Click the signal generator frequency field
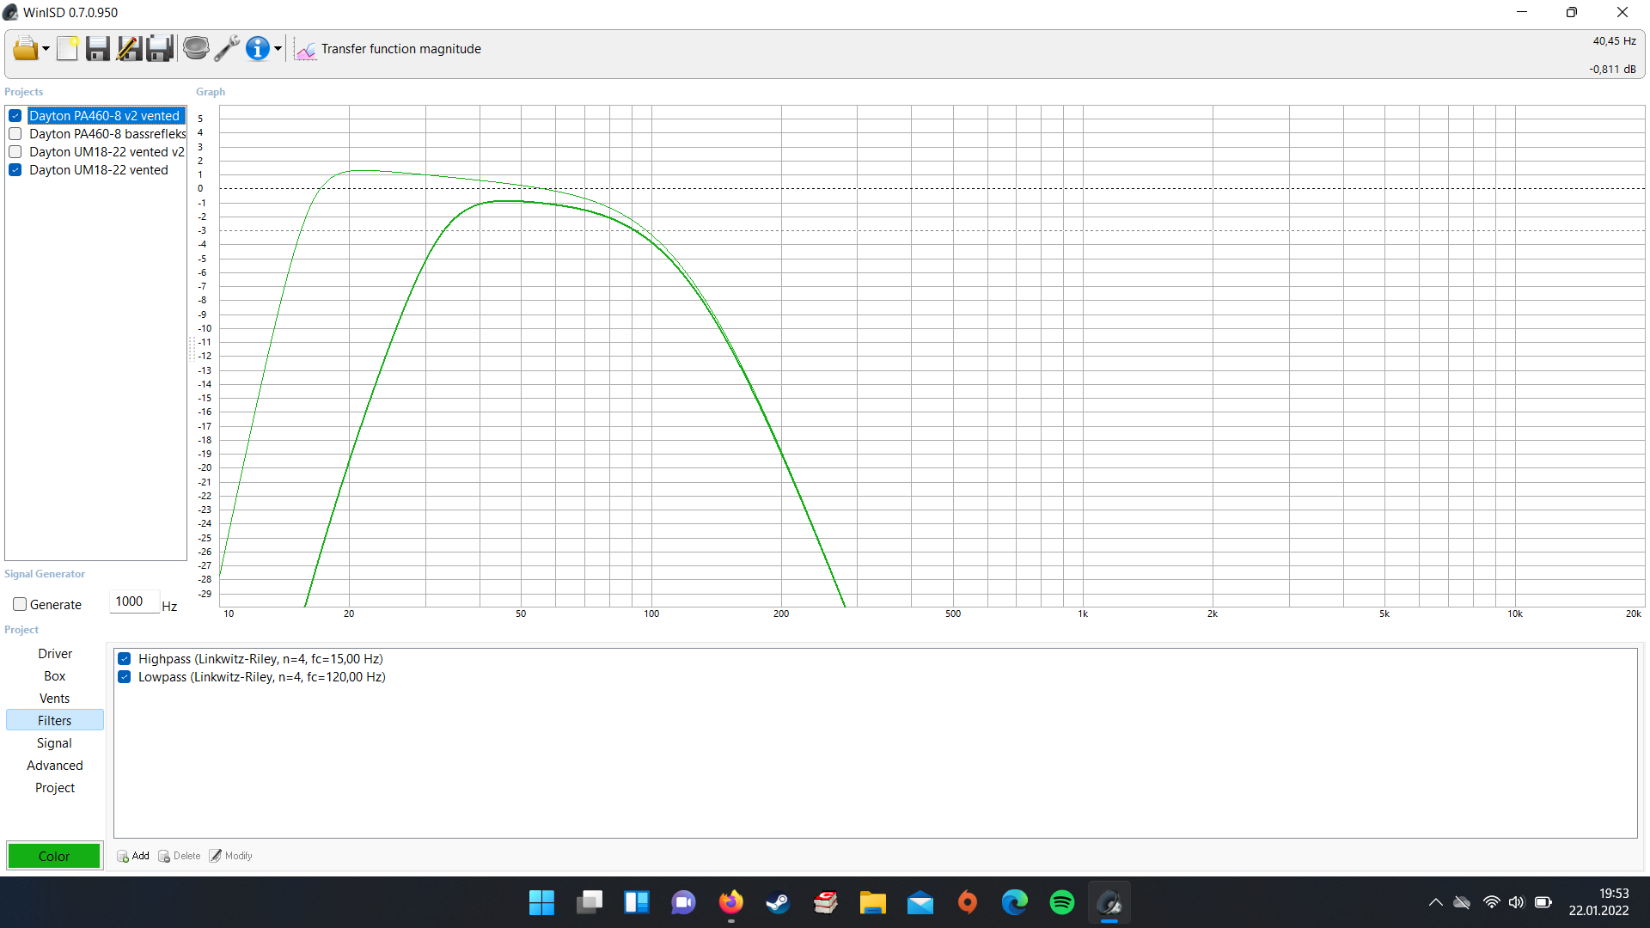Image resolution: width=1650 pixels, height=928 pixels. pyautogui.click(x=134, y=601)
